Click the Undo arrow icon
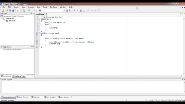Viewport: 185px width, 104px height. coord(28,10)
